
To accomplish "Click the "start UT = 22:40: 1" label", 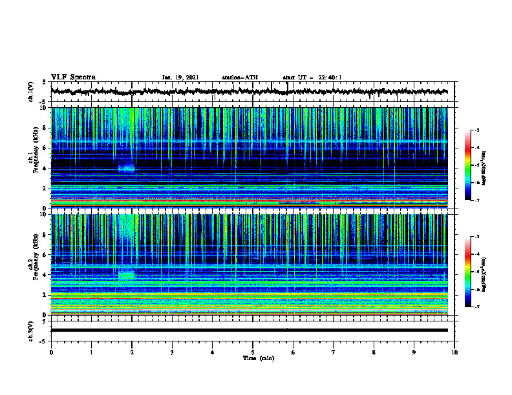I will point(312,77).
